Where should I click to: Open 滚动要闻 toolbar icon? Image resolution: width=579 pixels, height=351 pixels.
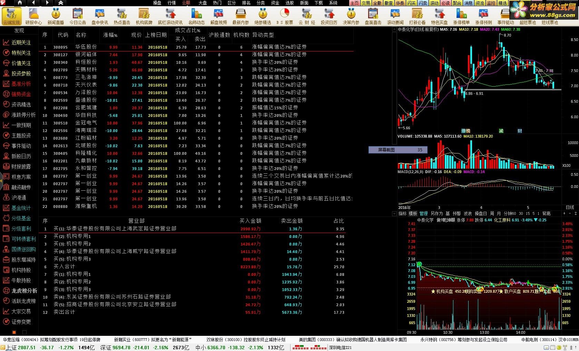[x=395, y=16]
